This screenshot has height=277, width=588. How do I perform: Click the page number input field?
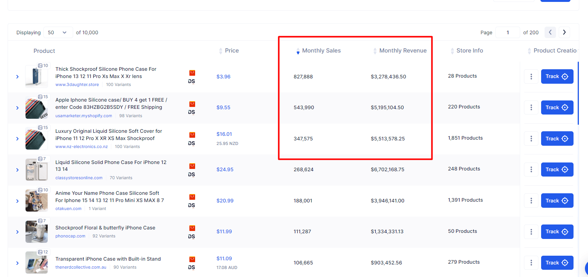click(508, 32)
